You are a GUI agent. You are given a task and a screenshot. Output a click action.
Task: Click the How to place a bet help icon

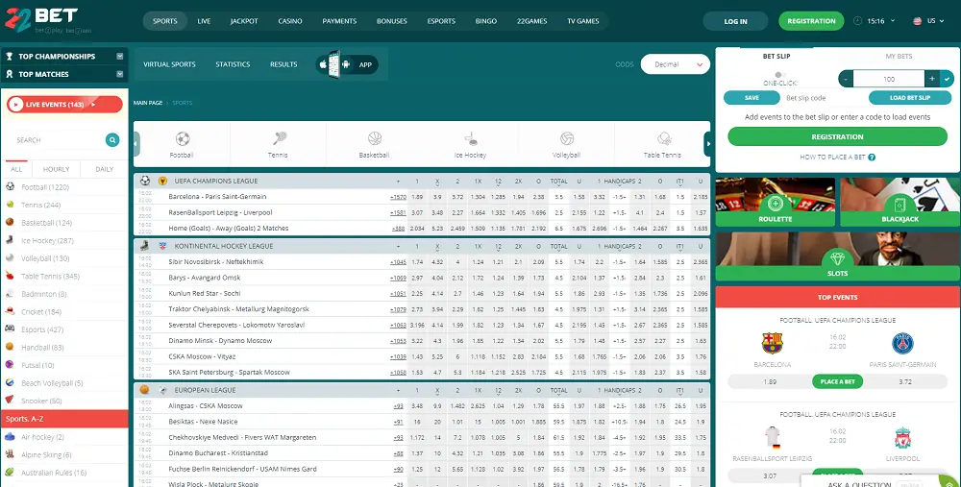coord(872,158)
